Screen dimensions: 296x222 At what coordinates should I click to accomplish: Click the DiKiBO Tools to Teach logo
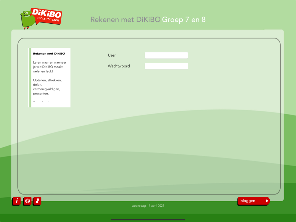(41, 18)
